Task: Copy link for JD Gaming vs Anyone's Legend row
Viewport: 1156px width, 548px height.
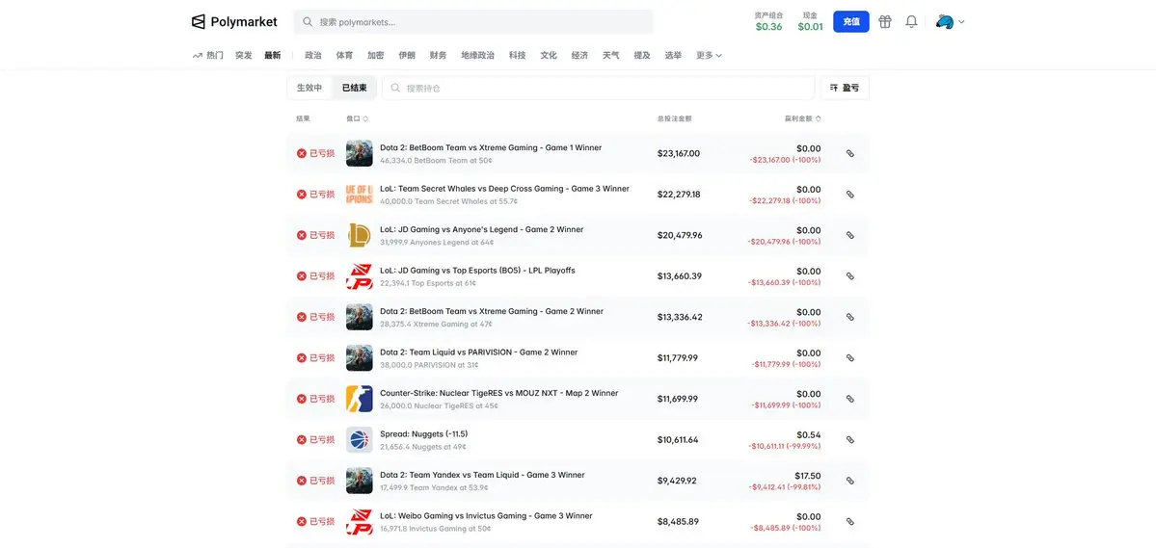Action: click(849, 236)
